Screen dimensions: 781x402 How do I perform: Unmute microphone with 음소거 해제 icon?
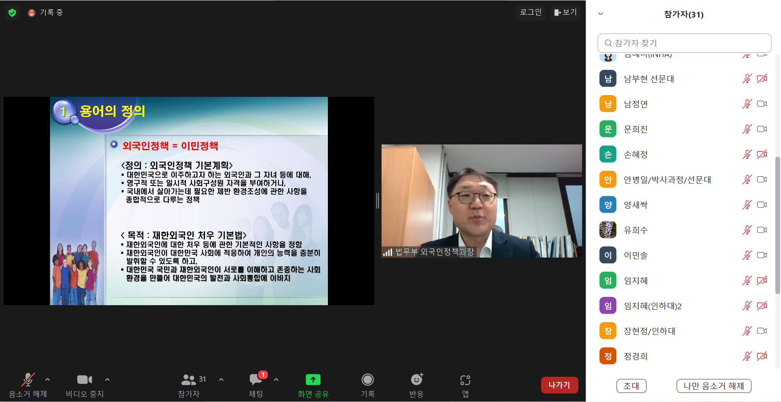pyautogui.click(x=28, y=380)
